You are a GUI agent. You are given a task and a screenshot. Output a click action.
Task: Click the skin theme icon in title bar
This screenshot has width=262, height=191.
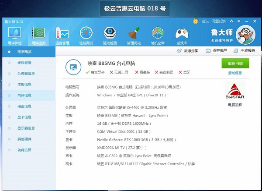(x=231, y=21)
